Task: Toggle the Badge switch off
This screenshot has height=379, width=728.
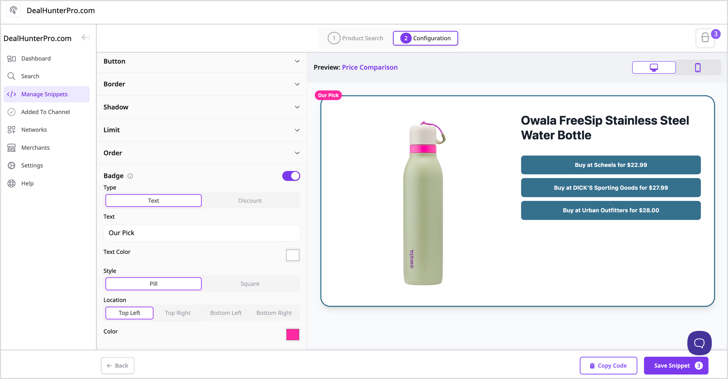Action: (291, 176)
